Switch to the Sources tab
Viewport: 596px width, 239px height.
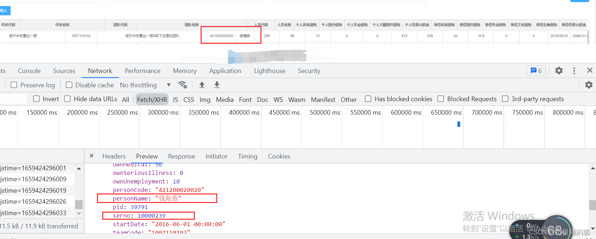(x=64, y=71)
